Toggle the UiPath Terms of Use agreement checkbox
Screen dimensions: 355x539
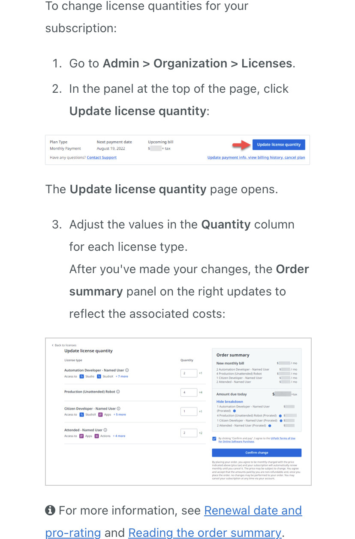214,439
